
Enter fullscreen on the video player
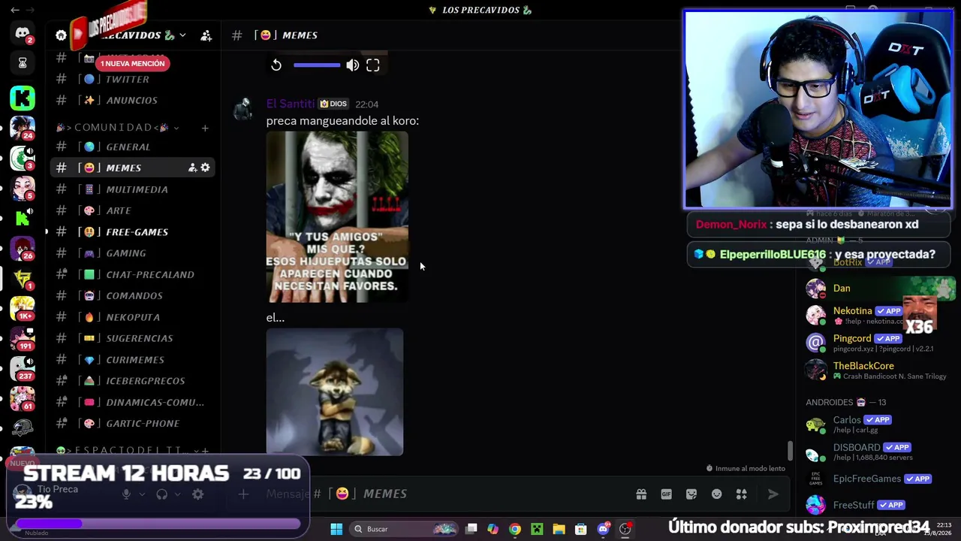pos(373,65)
